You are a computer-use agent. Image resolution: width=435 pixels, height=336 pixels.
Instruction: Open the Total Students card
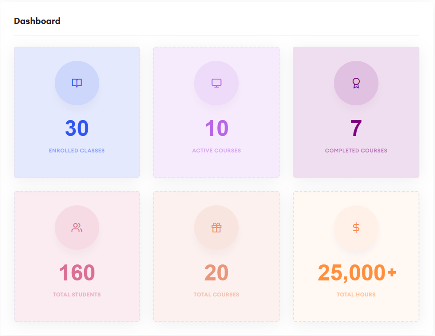(x=77, y=256)
